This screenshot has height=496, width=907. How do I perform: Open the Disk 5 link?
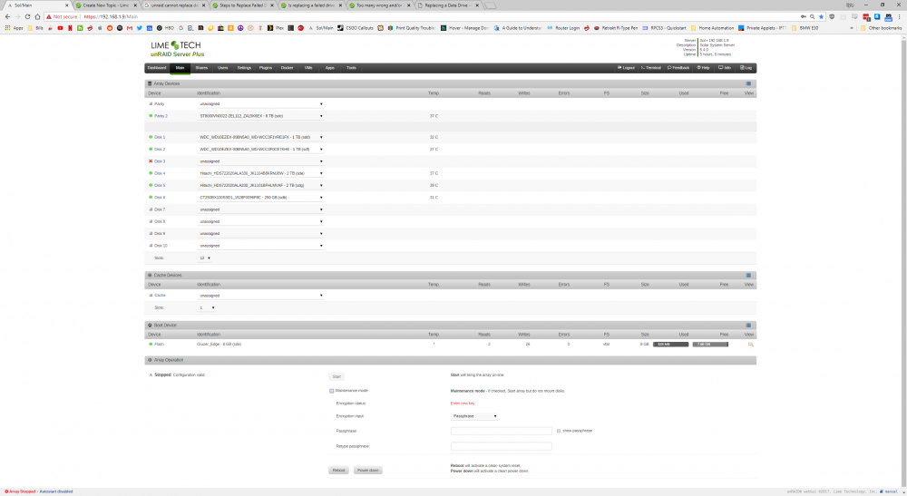pos(159,186)
